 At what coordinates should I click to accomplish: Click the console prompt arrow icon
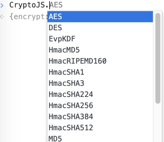pyautogui.click(x=2, y=5)
